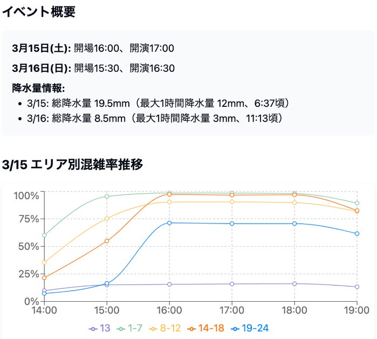Click the blue 19-24 point at 16:00

pos(169,223)
